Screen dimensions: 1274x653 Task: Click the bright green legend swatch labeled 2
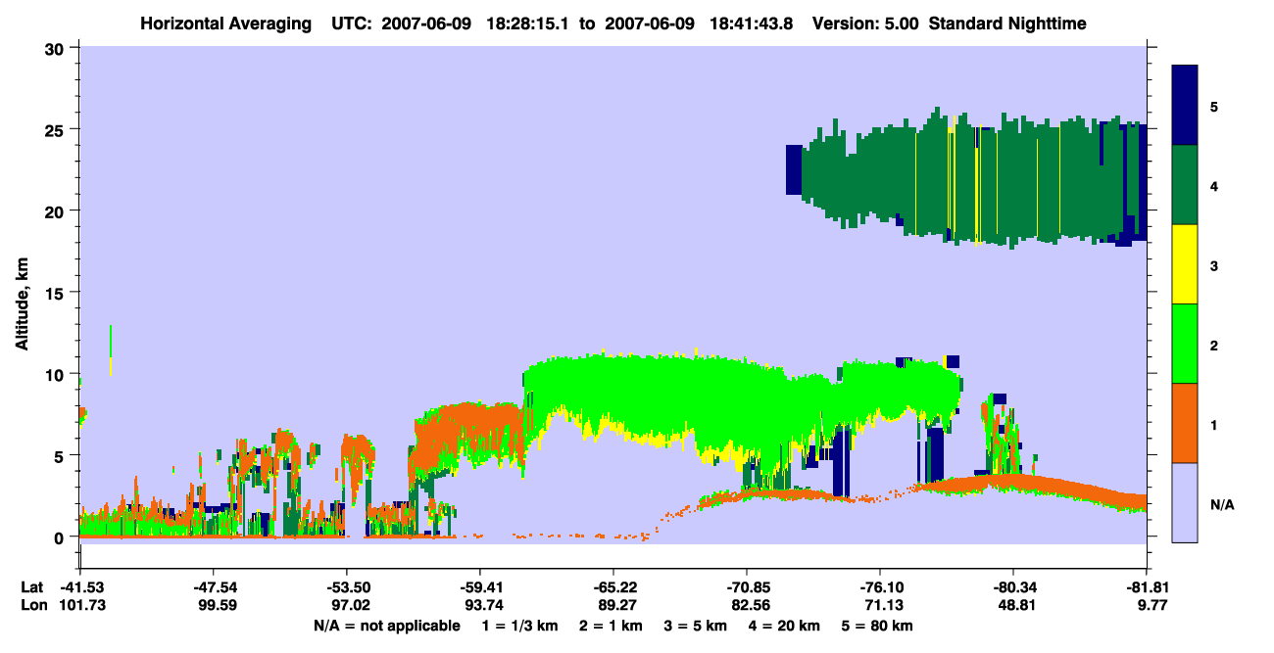point(1186,344)
